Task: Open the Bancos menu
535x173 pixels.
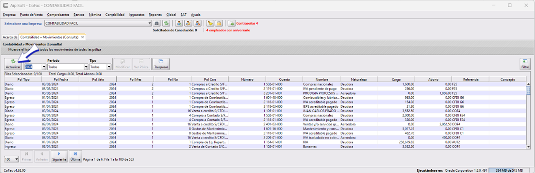Action: point(79,15)
